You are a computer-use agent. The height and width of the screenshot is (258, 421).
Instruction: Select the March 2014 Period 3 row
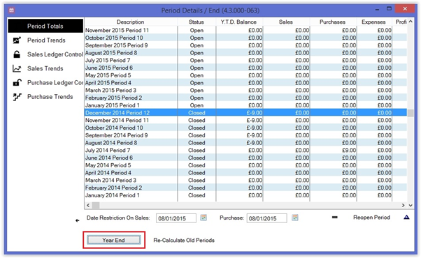pos(245,180)
